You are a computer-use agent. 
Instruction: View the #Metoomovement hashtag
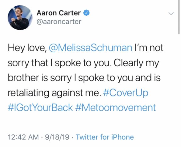point(116,107)
